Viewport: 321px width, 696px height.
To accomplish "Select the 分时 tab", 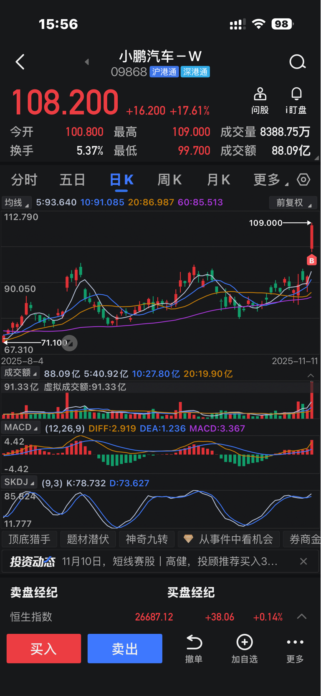I will click(24, 180).
